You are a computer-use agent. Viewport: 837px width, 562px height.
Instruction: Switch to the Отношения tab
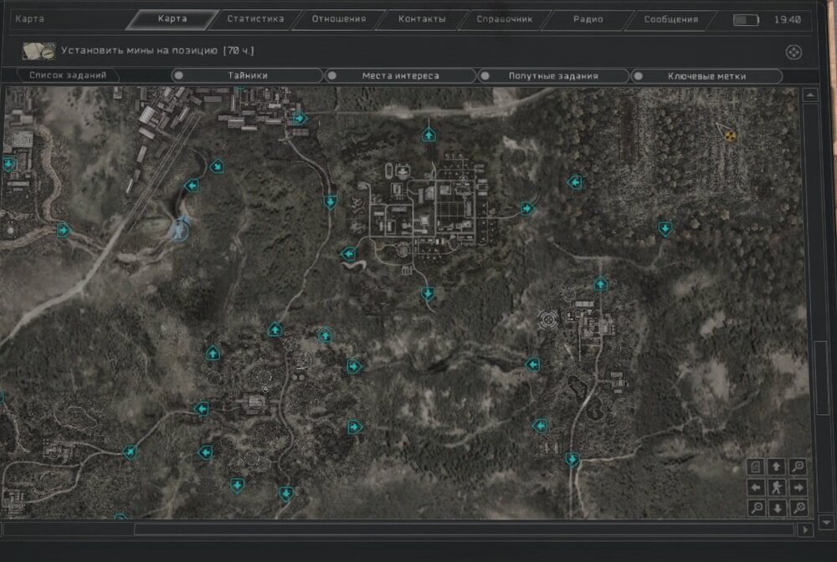pos(338,19)
